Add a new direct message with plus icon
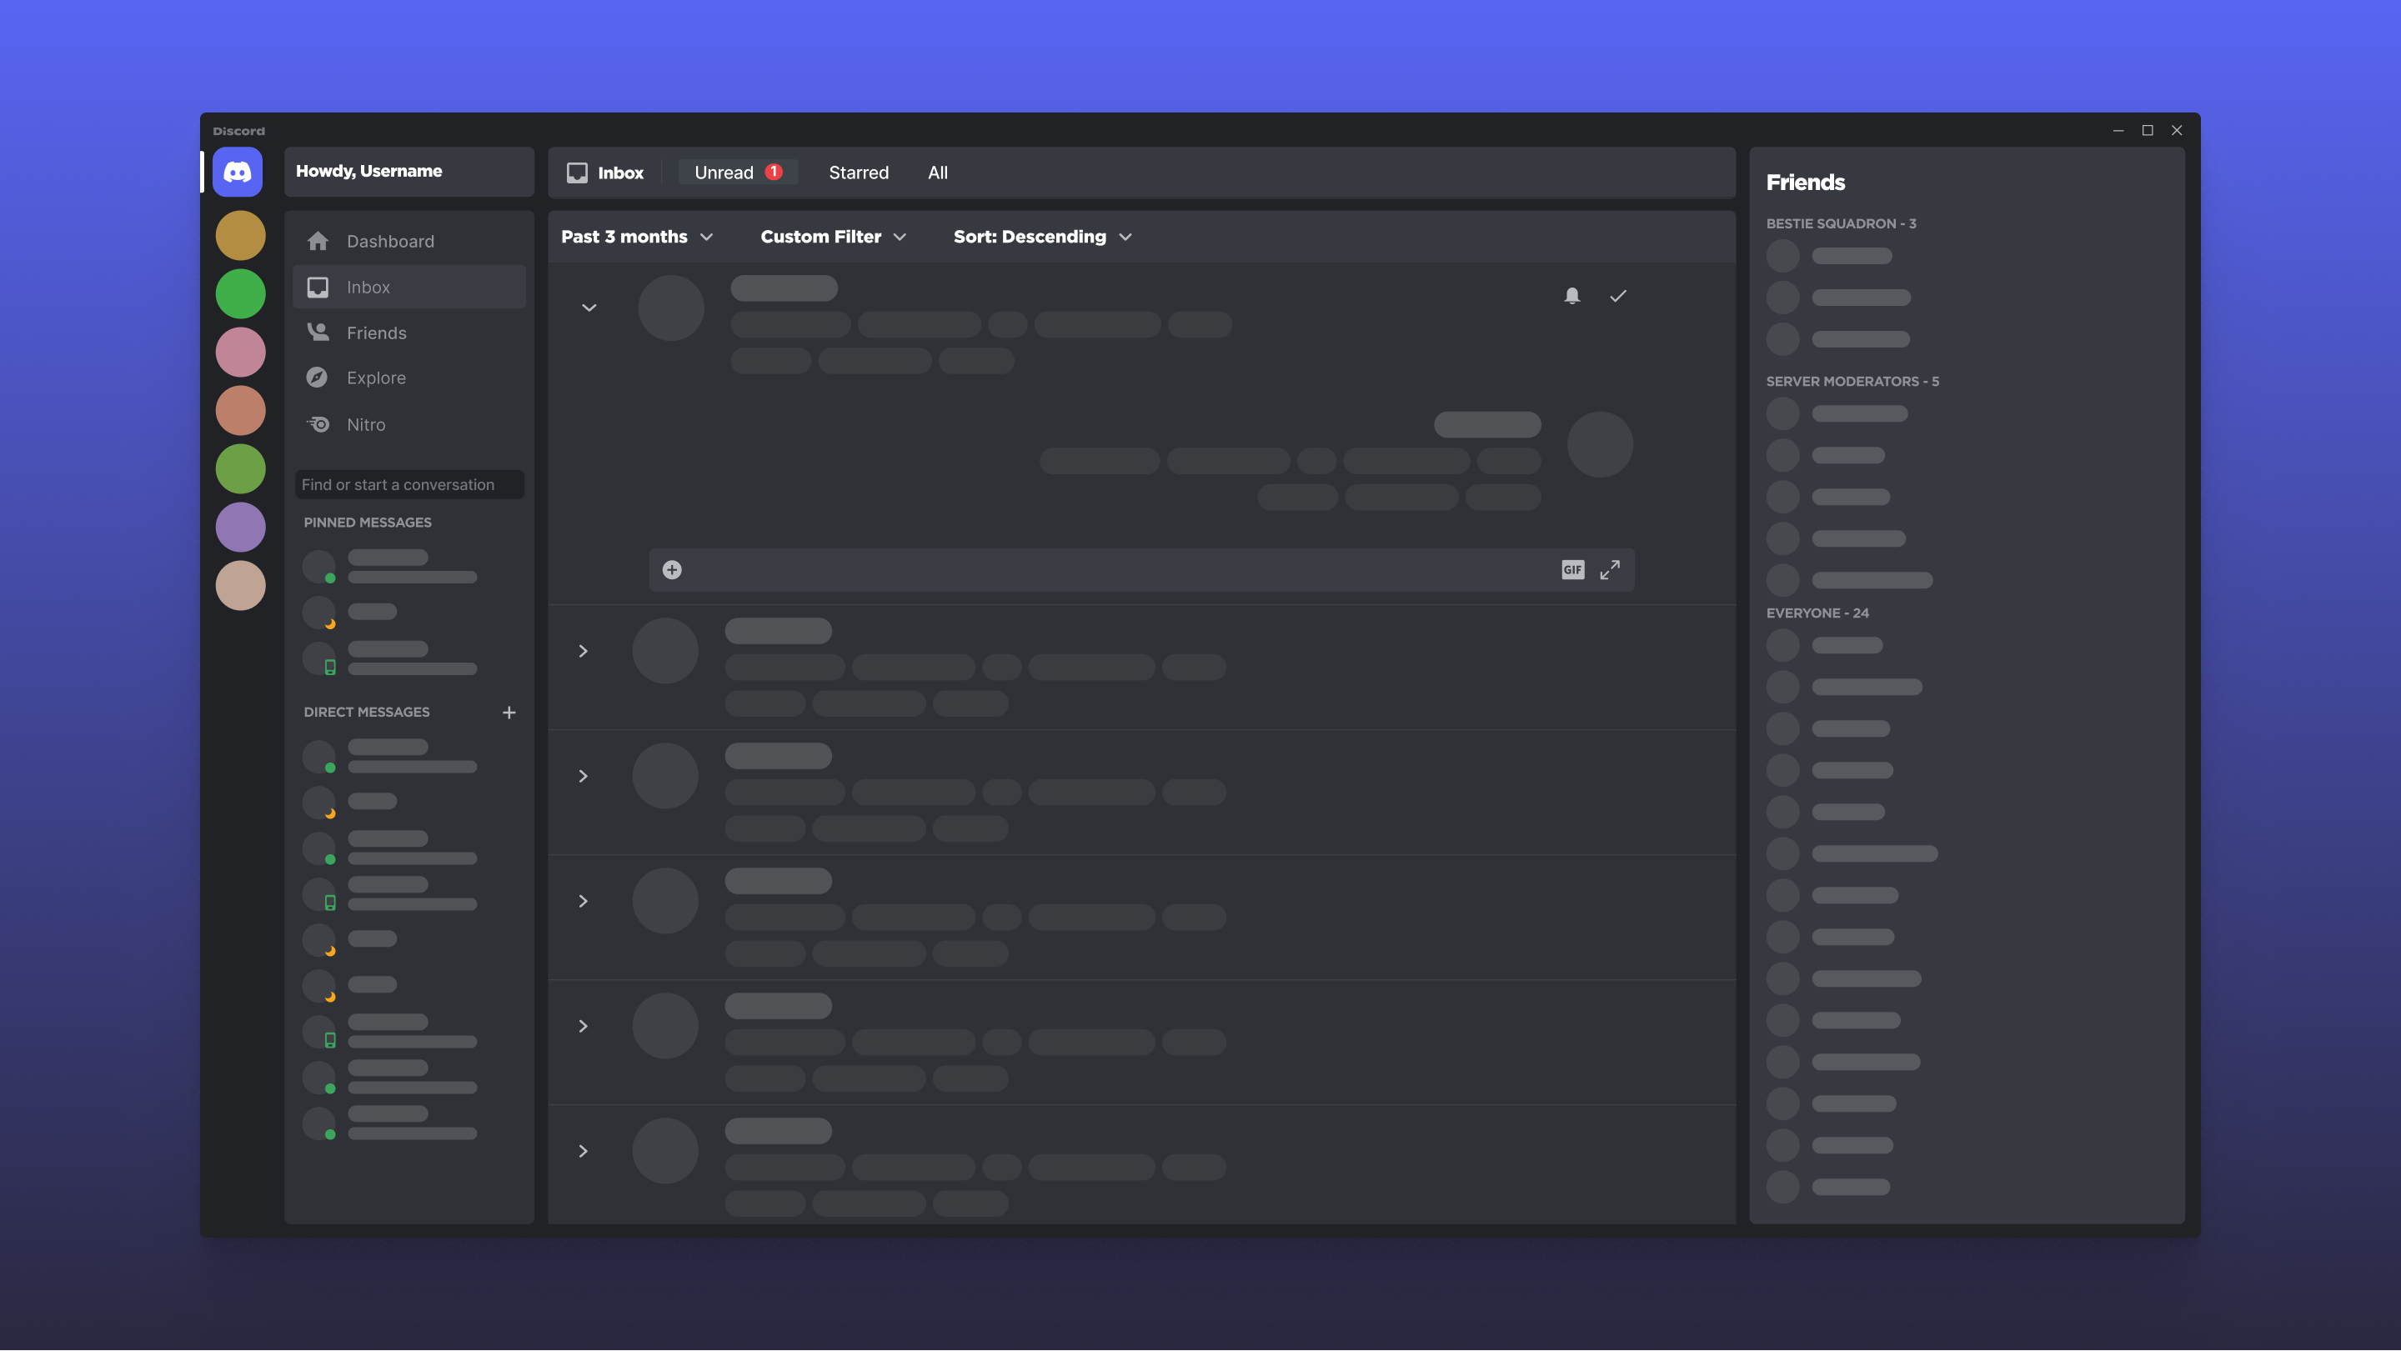 509,713
